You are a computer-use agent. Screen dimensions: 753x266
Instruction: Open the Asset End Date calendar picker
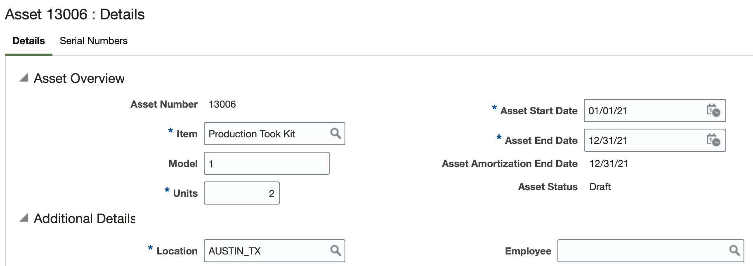click(x=713, y=140)
